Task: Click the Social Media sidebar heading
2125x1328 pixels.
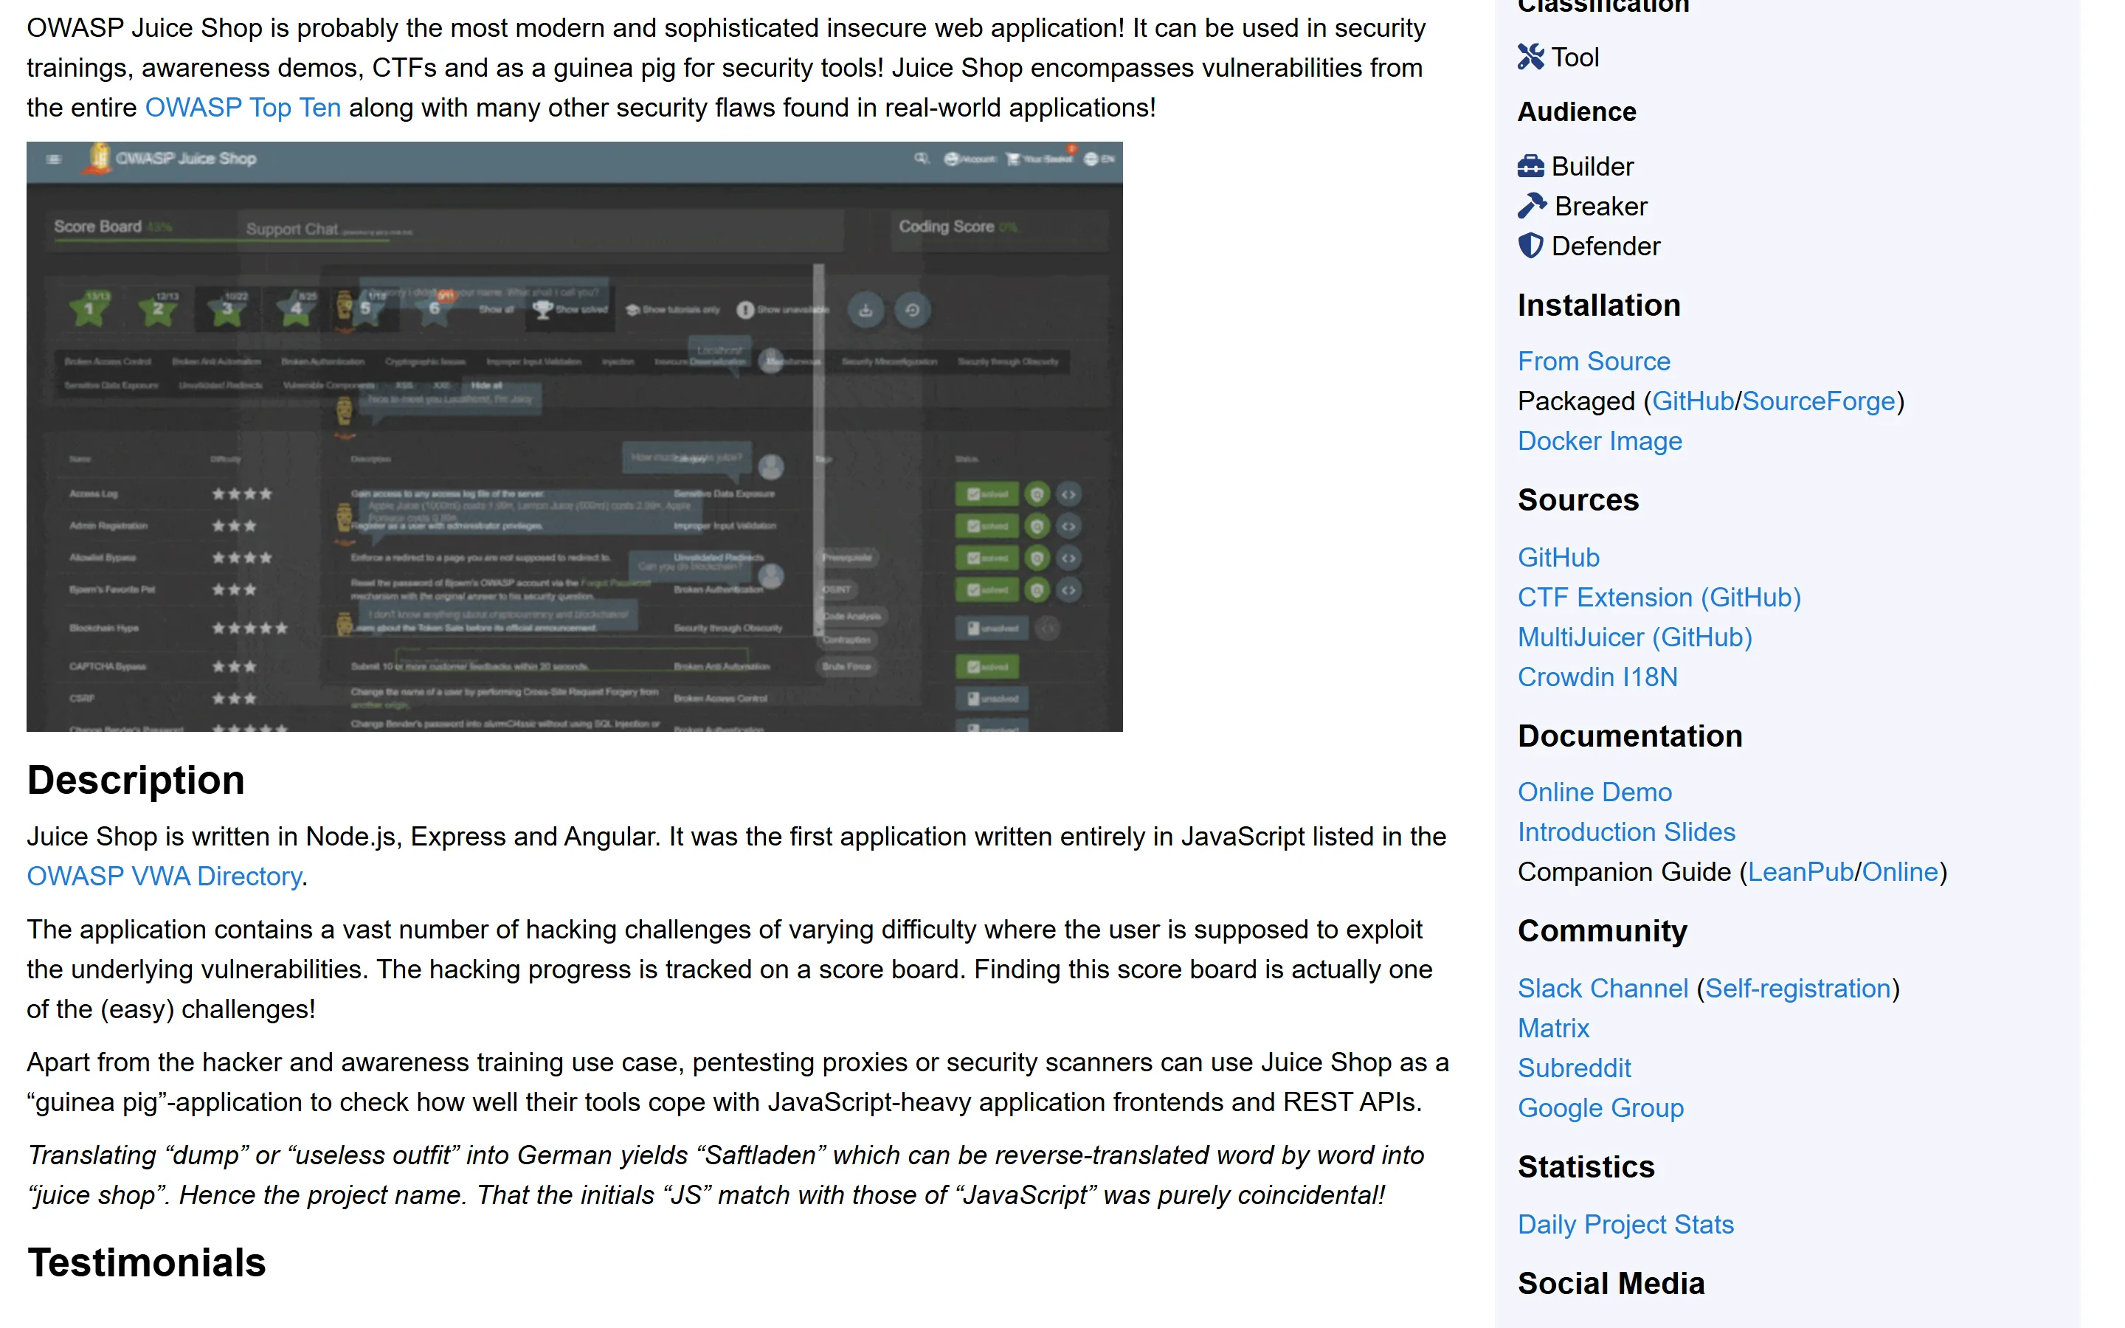Action: (1611, 1283)
